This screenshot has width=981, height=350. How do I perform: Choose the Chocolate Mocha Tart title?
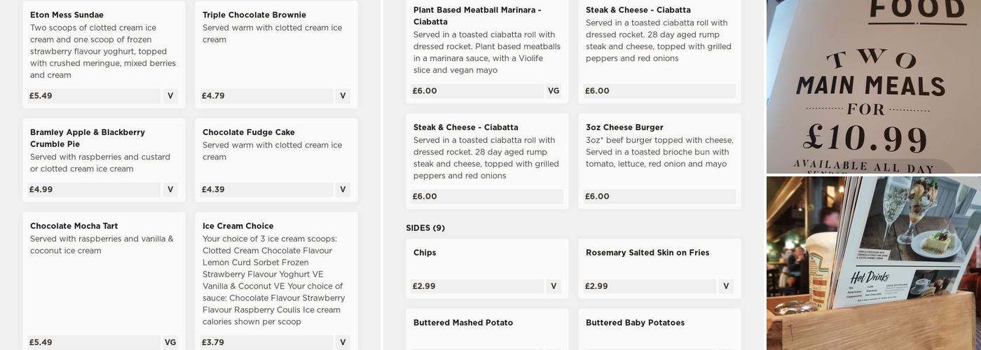[74, 226]
